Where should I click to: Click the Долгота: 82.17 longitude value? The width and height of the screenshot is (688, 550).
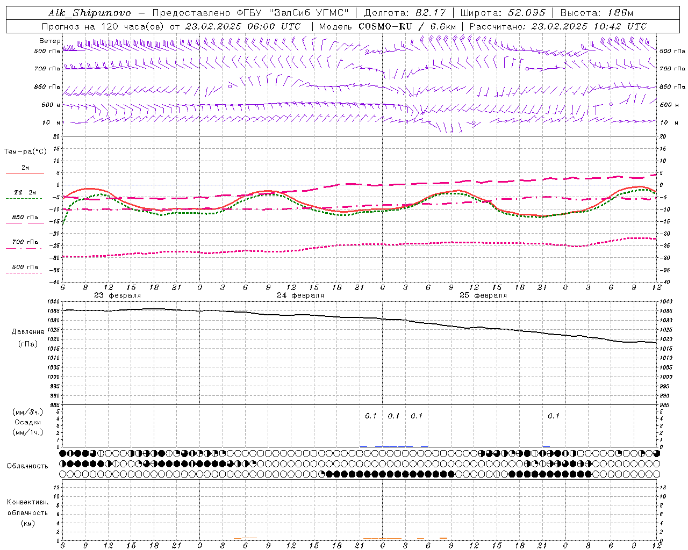tap(405, 13)
